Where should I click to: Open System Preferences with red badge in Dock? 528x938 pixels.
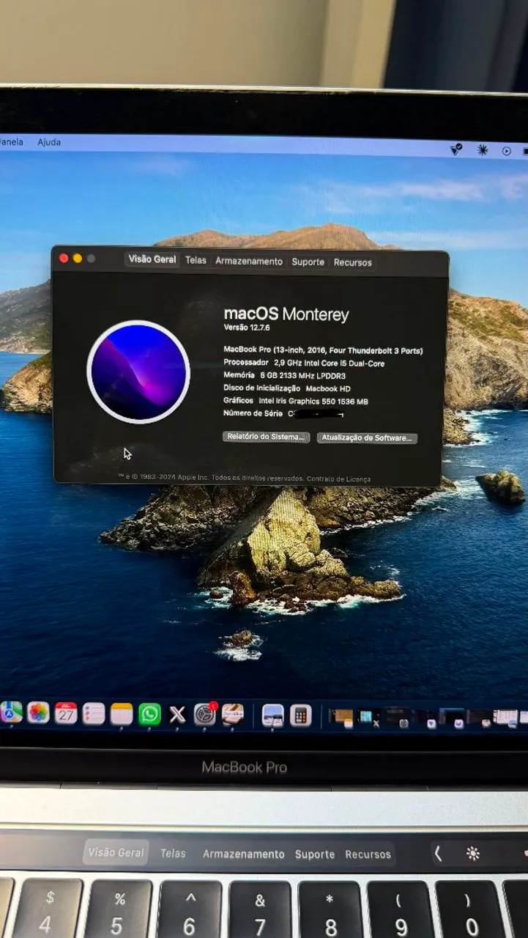[205, 714]
